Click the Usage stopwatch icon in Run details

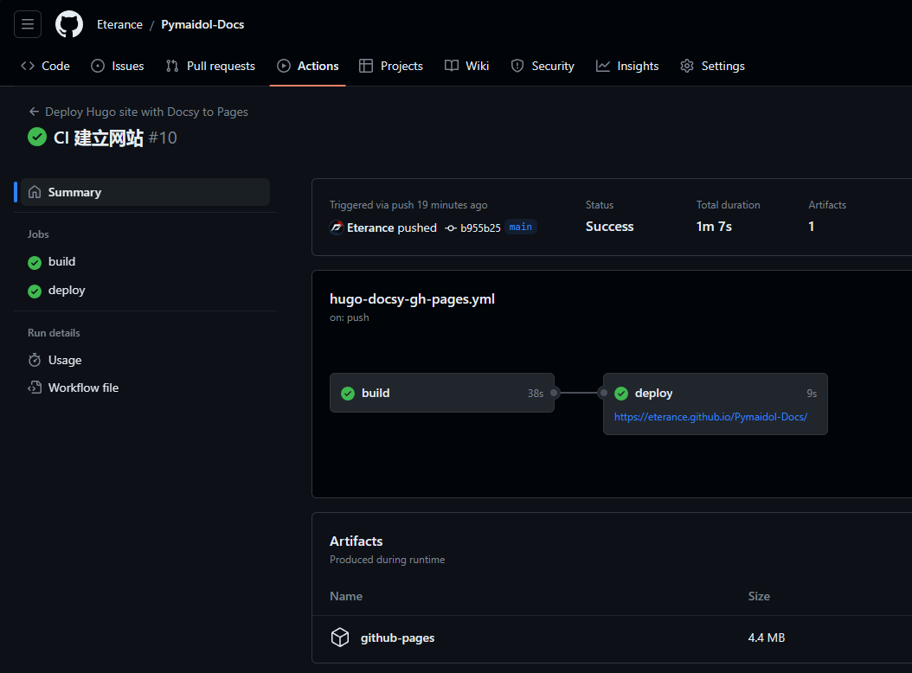tap(33, 360)
